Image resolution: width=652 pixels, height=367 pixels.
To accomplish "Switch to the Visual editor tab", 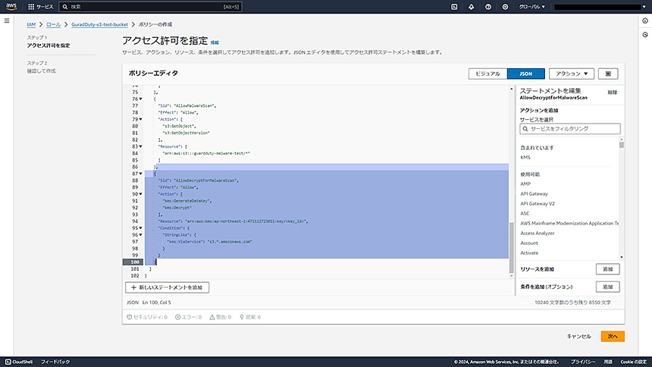I will 487,74.
